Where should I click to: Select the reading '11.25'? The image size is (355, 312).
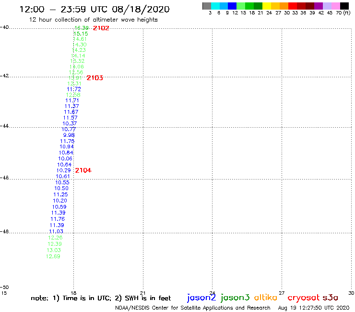60,194
